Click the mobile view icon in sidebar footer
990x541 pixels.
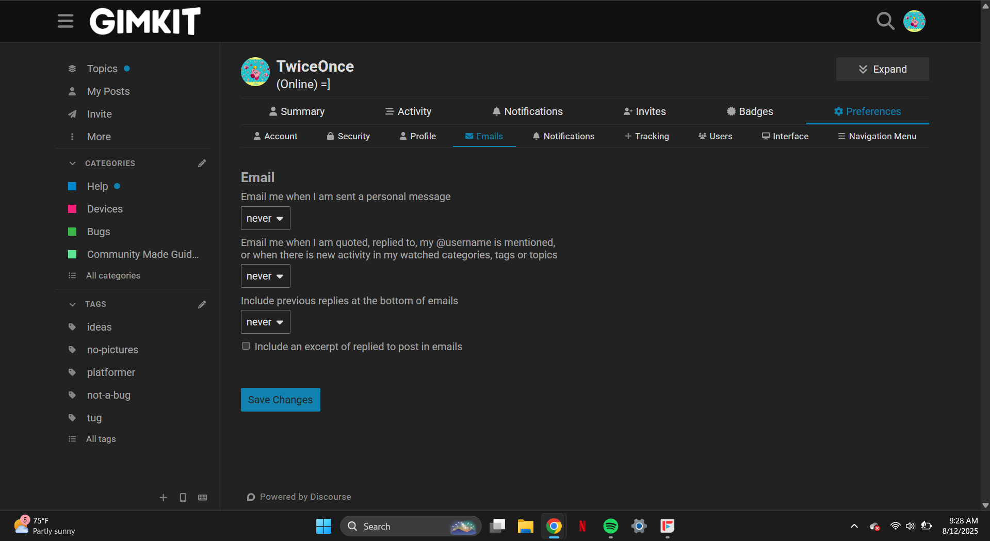tap(183, 498)
